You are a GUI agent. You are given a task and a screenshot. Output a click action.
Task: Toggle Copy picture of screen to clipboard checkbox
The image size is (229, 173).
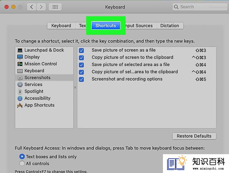(81, 57)
